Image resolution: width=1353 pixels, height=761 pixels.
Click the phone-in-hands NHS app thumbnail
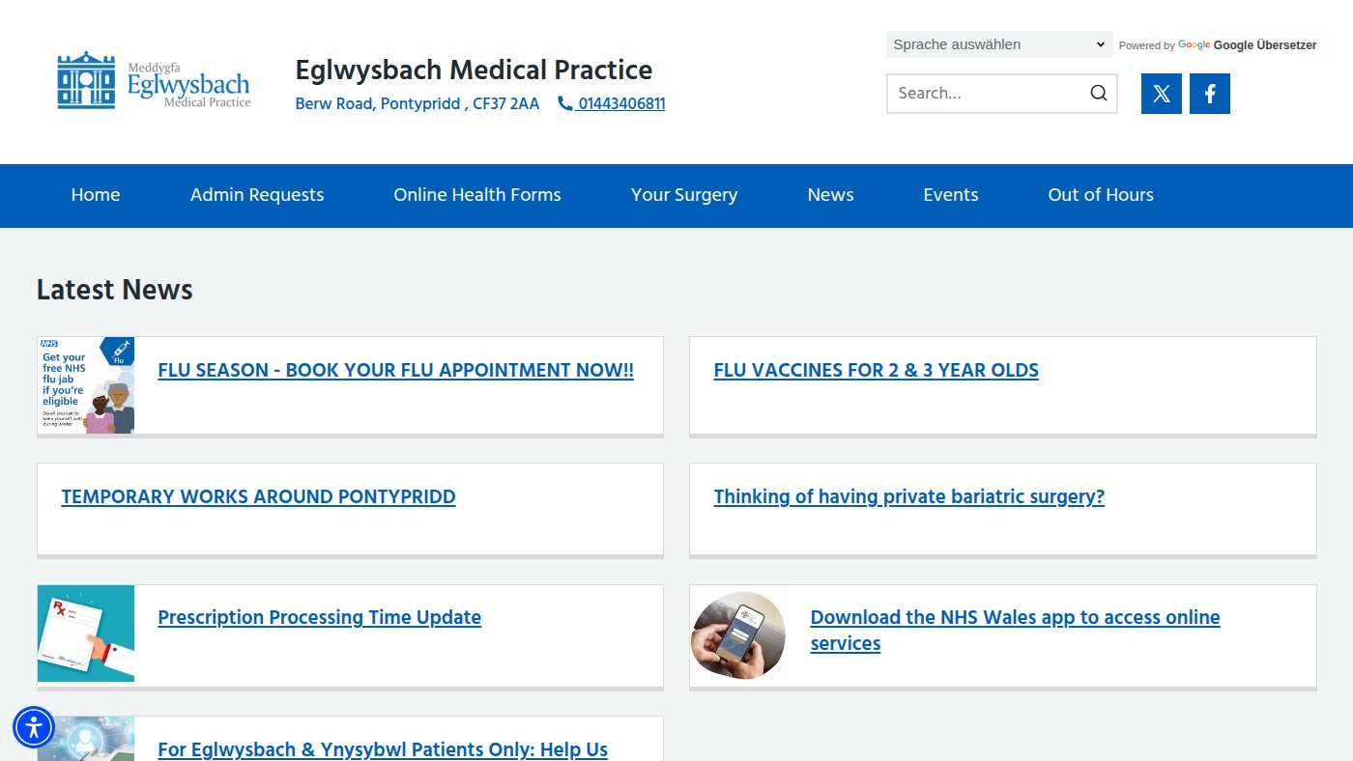tap(738, 635)
